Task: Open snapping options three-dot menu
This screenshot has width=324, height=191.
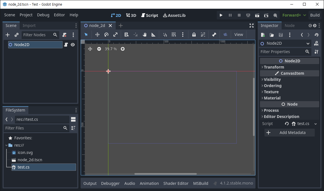Action: pyautogui.click(x=183, y=35)
